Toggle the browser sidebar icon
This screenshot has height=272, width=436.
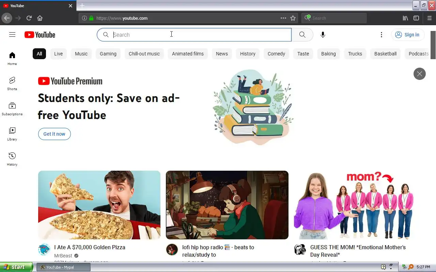pyautogui.click(x=416, y=18)
